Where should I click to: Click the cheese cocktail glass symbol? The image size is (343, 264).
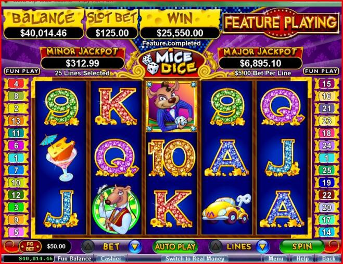[x=59, y=158]
